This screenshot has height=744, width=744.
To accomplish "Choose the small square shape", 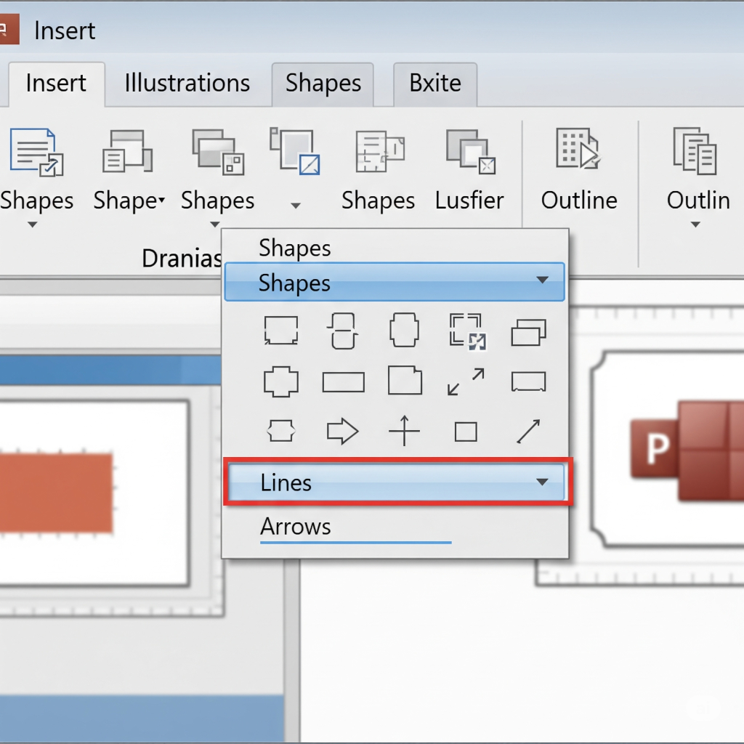I will (x=466, y=432).
